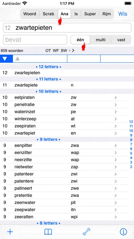
Task: Select the vast mode option
Action: [121, 40]
